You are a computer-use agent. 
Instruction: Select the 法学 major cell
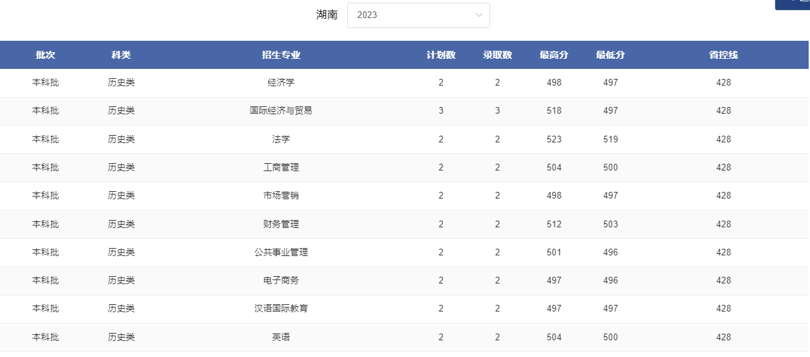click(281, 139)
